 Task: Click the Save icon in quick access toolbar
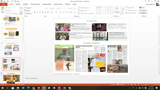coord(4,1)
